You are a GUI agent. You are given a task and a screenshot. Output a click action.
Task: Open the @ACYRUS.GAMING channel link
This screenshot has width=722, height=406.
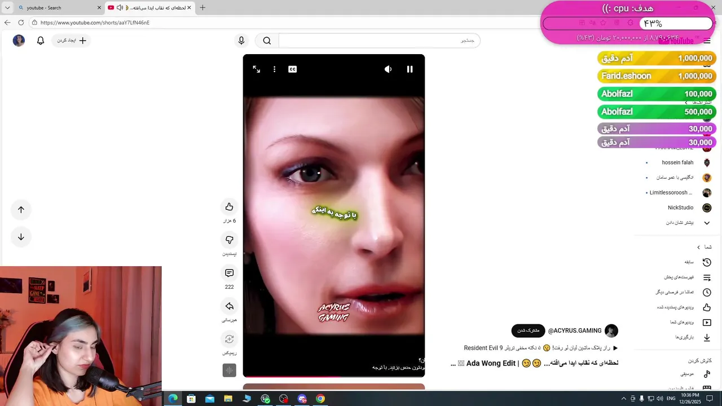coord(575,331)
